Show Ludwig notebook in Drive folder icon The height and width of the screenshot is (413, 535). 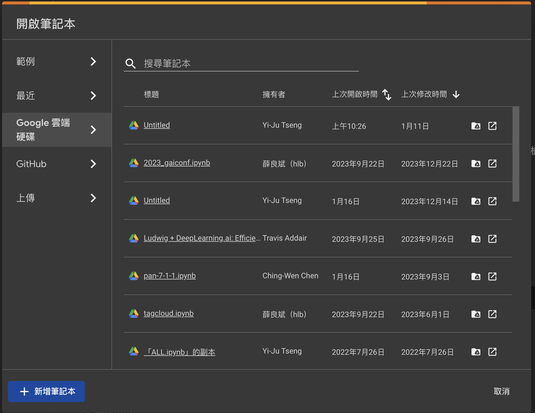coord(476,239)
